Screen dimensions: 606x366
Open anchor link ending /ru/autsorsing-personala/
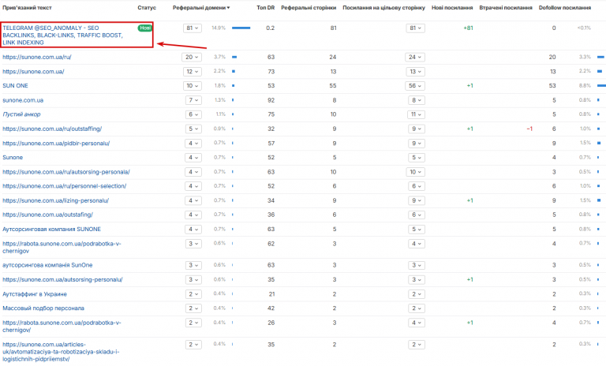[66, 172]
